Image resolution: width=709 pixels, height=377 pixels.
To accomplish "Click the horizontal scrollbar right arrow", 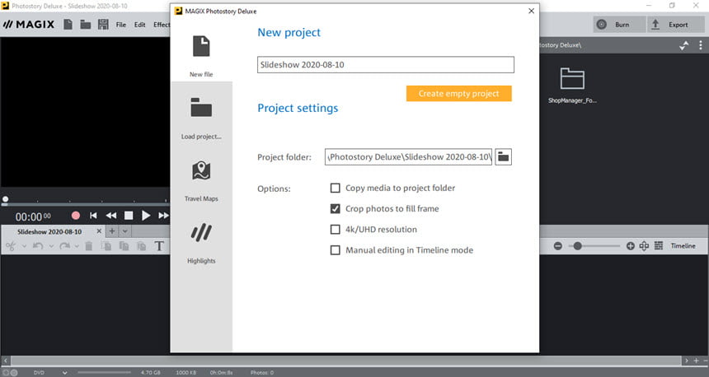I will click(x=687, y=361).
